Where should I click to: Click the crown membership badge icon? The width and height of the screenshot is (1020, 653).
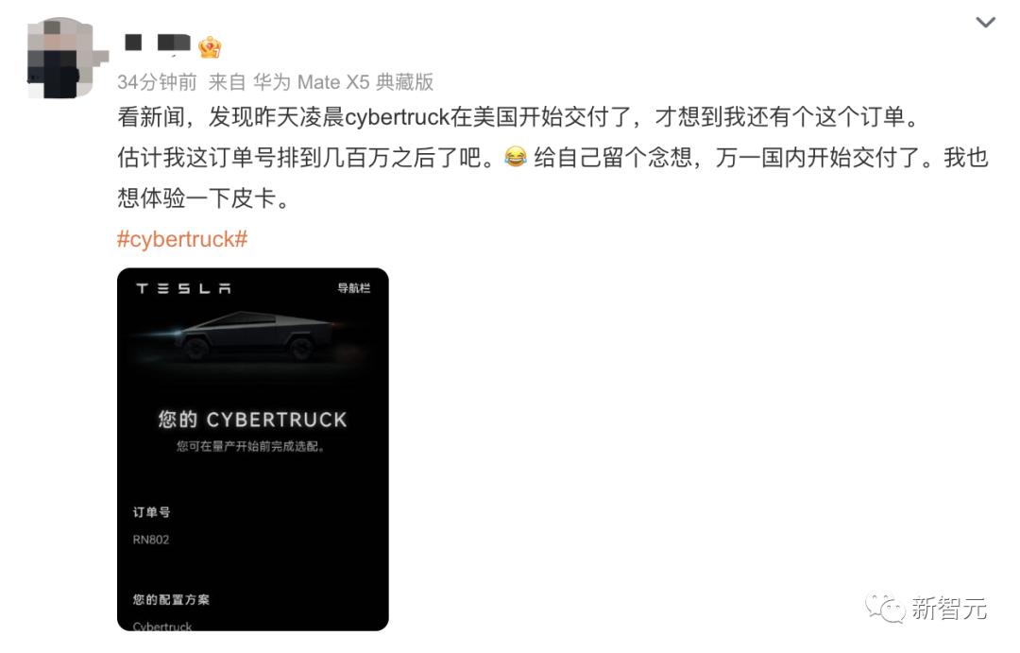pos(210,46)
